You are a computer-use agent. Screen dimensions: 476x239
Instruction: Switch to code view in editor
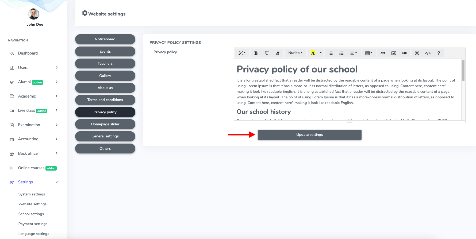pyautogui.click(x=428, y=53)
